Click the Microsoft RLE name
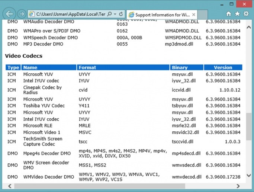 tap(38, 125)
